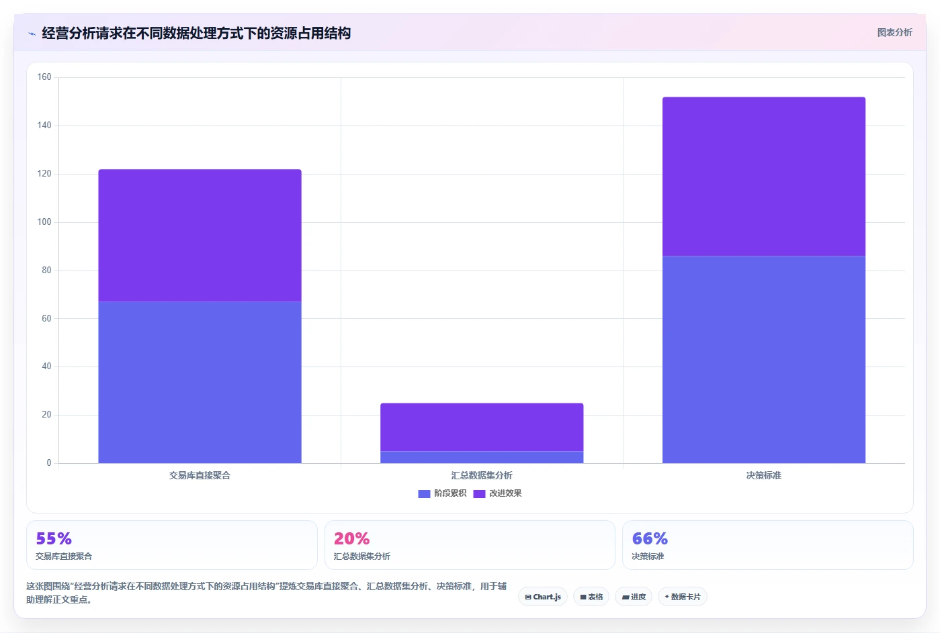
Task: Select the 55% 交易库直接聚合 card
Action: pyautogui.click(x=172, y=545)
